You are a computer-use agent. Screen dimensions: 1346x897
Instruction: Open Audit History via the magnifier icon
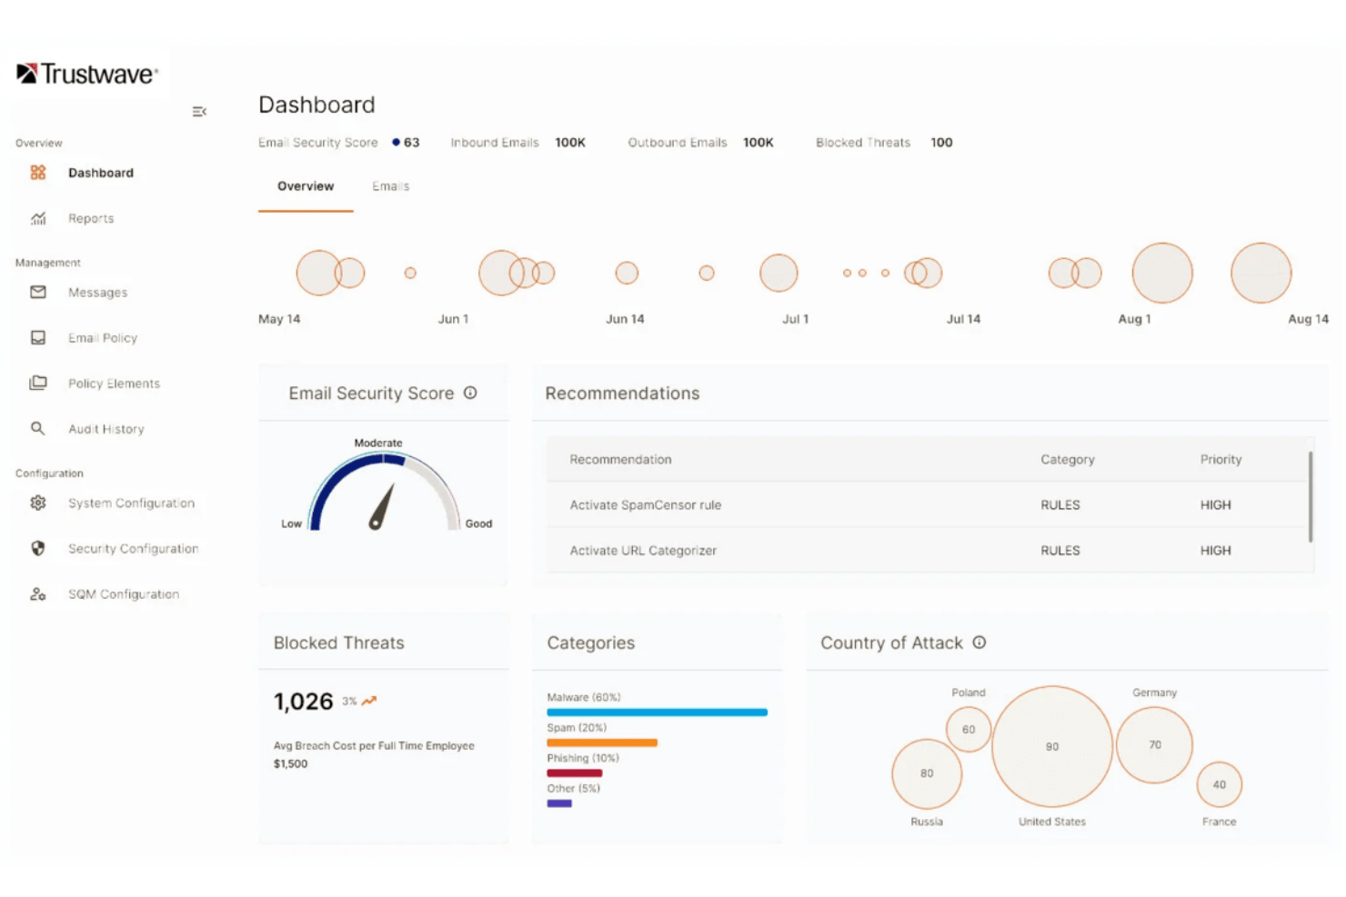[37, 428]
